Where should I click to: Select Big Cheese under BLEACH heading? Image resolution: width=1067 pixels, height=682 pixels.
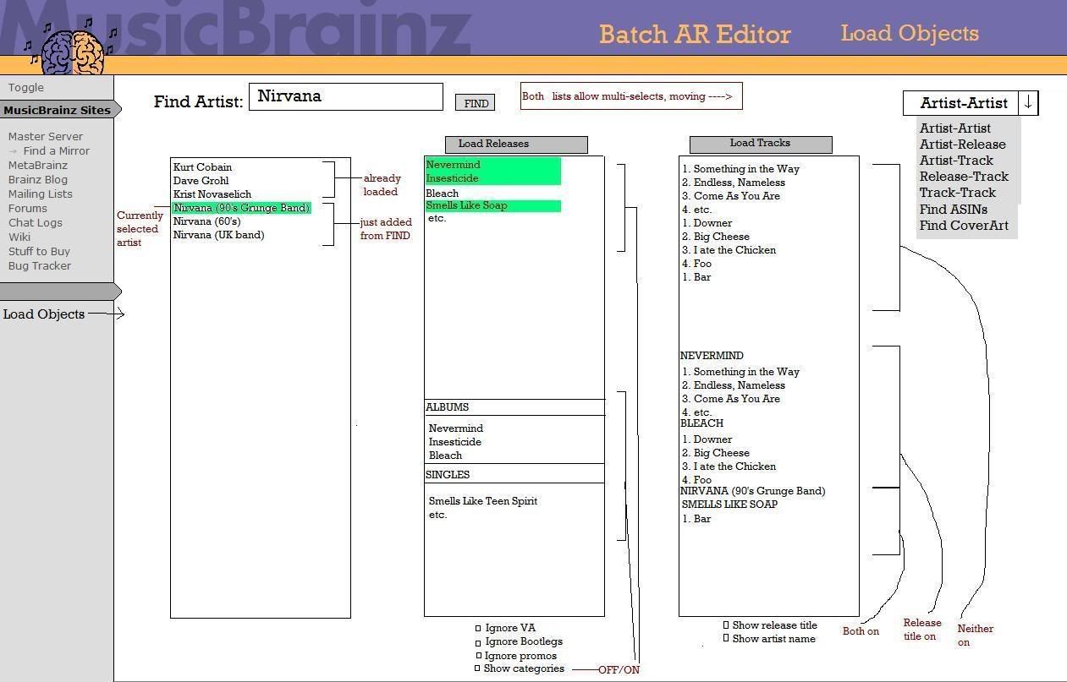[x=716, y=453]
